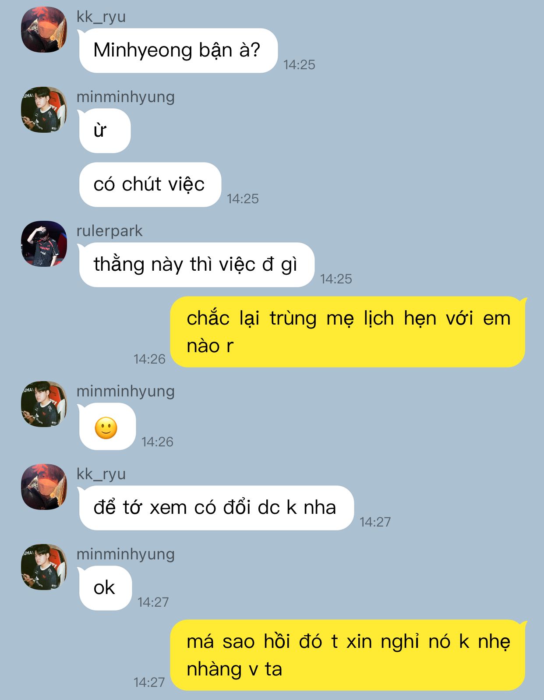544x700 pixels.
Task: Click the smiley emoji message
Action: point(106,427)
